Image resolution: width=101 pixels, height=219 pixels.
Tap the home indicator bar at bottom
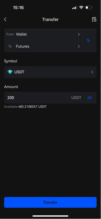[50, 216]
